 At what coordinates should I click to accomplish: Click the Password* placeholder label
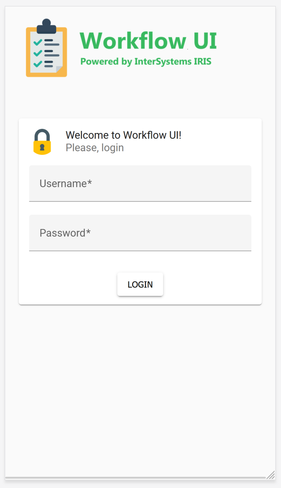(65, 233)
